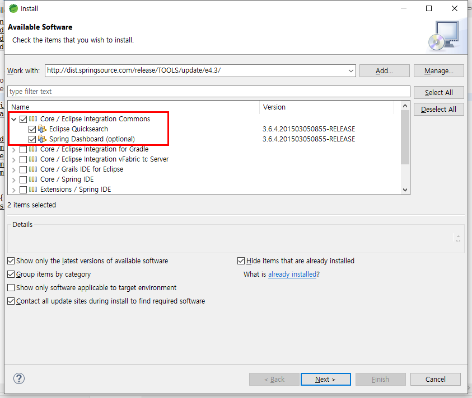Select Spring Dashboard version 3.6.4.201503050855-RELEASE cell
This screenshot has width=472, height=398.
(309, 139)
